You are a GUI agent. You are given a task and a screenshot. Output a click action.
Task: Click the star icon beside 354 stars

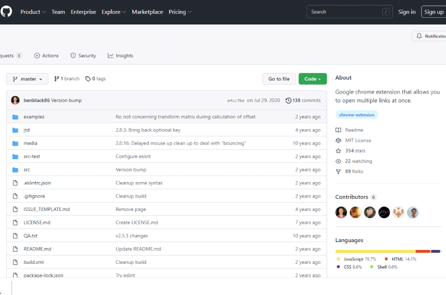pyautogui.click(x=338, y=151)
